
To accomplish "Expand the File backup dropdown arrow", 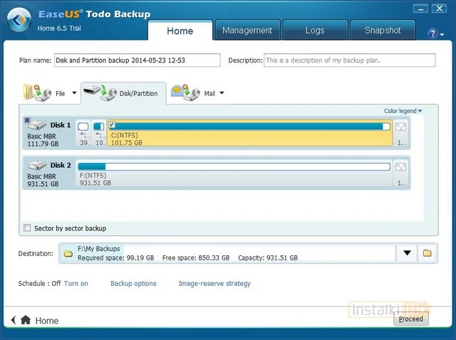I will pos(74,93).
